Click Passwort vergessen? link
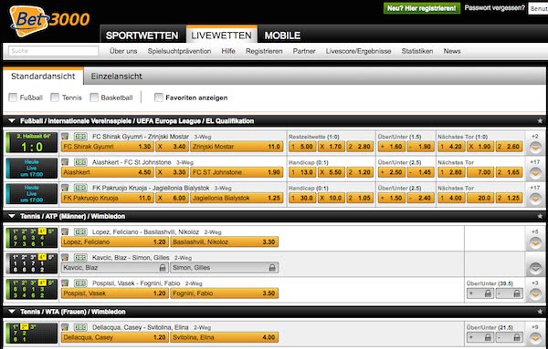 point(494,7)
